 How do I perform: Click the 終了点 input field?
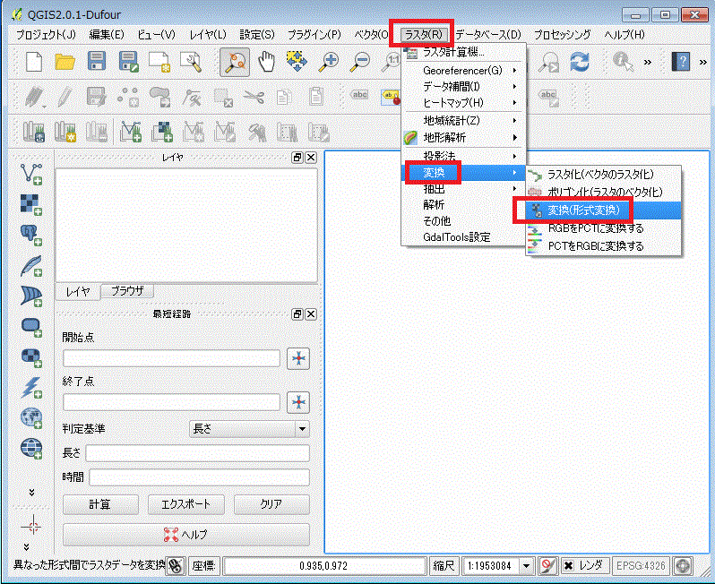[171, 402]
